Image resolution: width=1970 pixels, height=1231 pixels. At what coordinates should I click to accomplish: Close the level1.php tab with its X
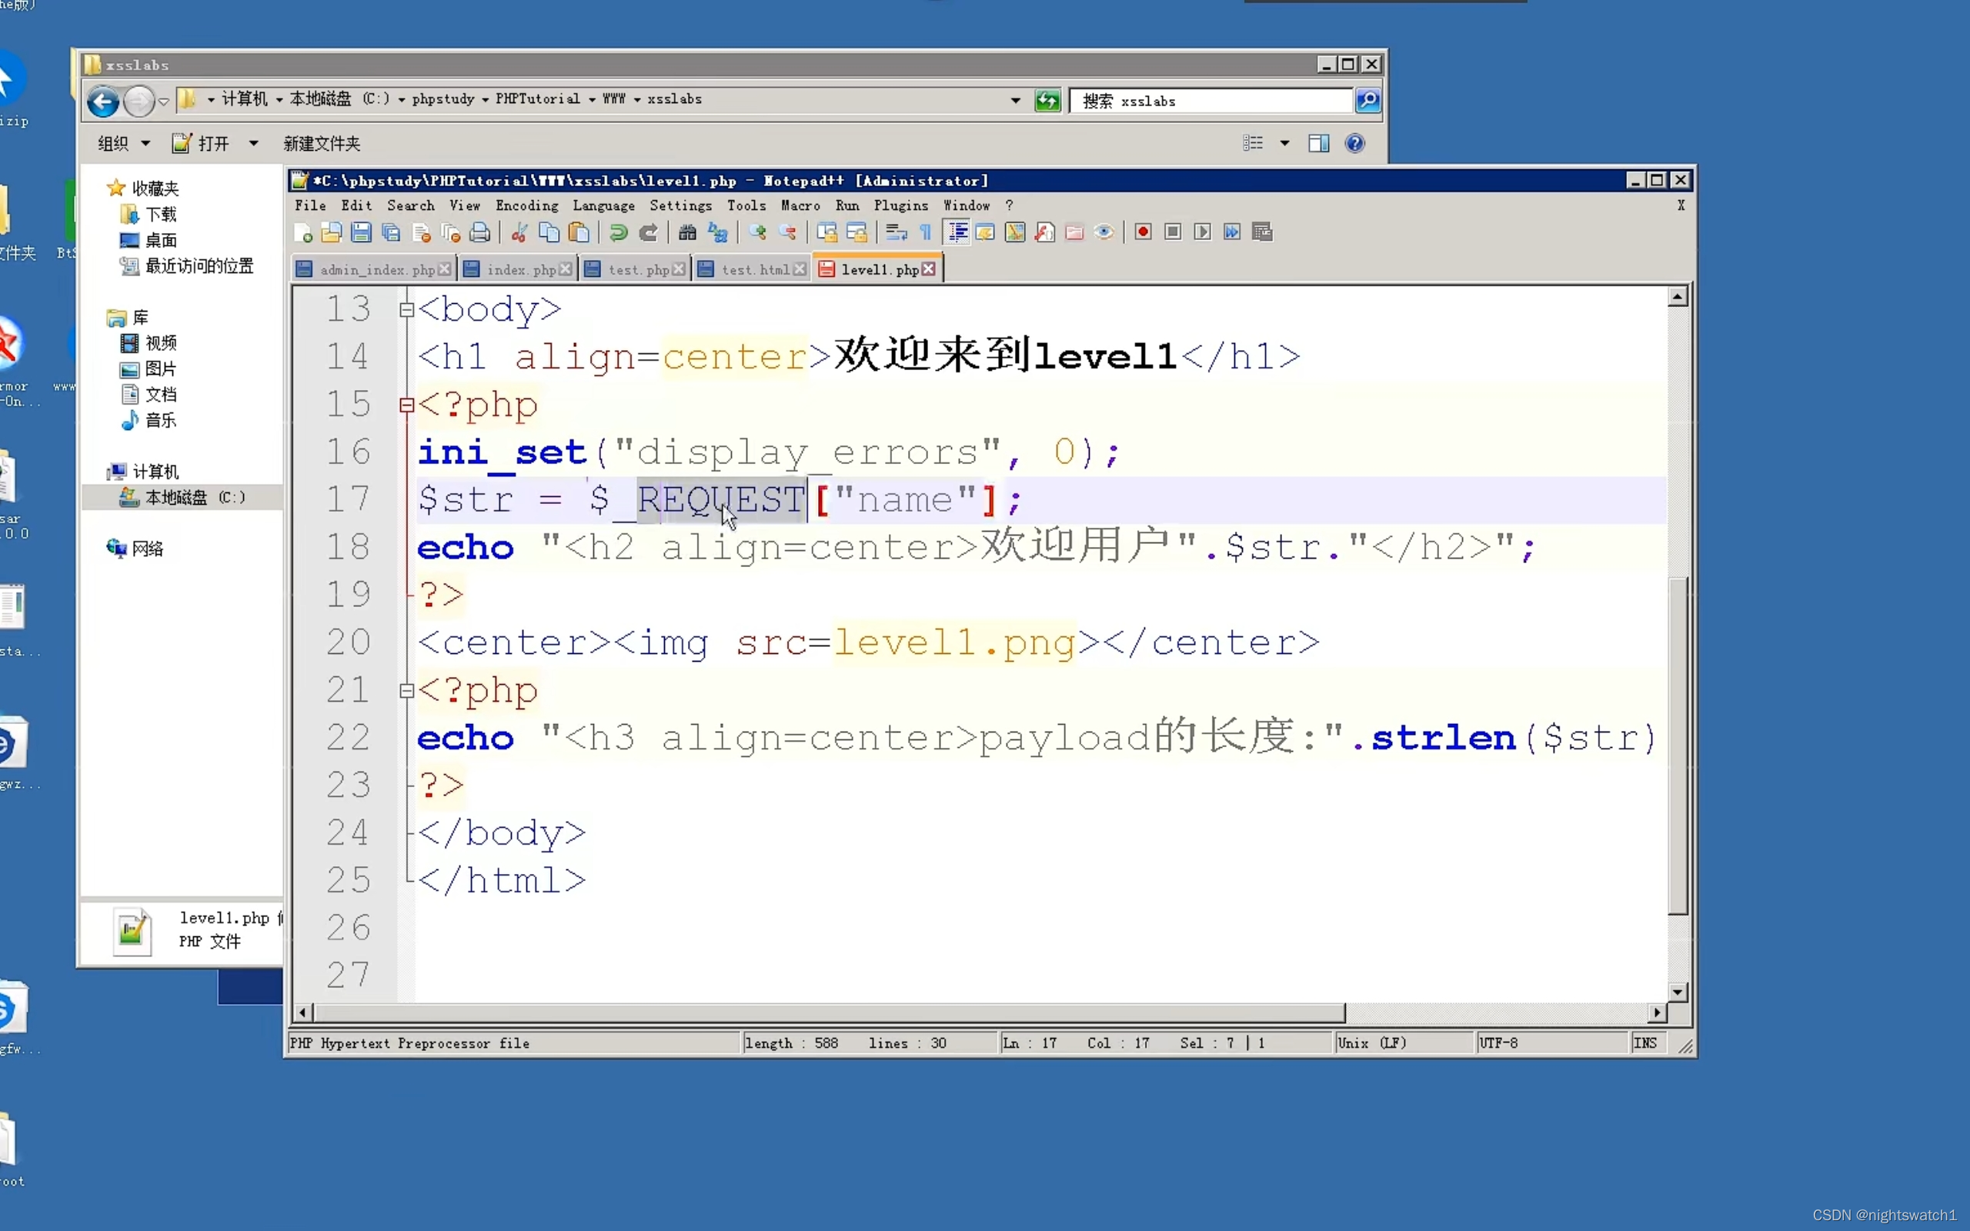929,269
